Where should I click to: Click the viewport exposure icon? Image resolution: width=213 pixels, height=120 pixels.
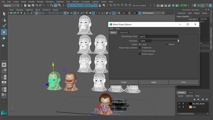point(119,13)
